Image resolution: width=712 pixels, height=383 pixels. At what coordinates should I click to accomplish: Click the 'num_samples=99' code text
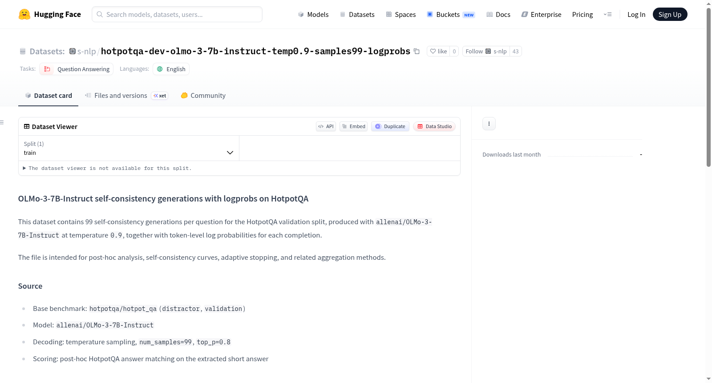tap(166, 342)
